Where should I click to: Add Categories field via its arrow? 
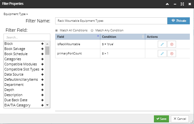tap(42, 59)
